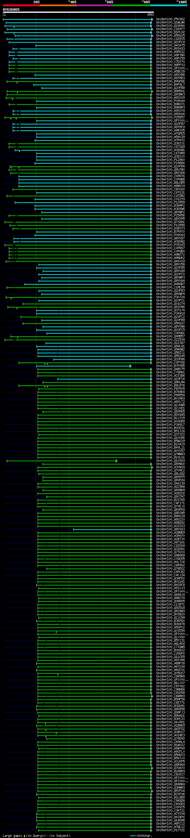Select hit label UniRef100_B1XLG1
This screenshot has height=838, width=190.
(x=170, y=457)
